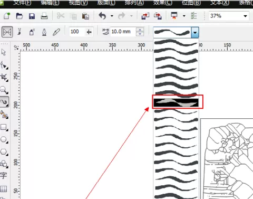
Task: Undo the last action with the Undo arrow
Action: [102, 16]
